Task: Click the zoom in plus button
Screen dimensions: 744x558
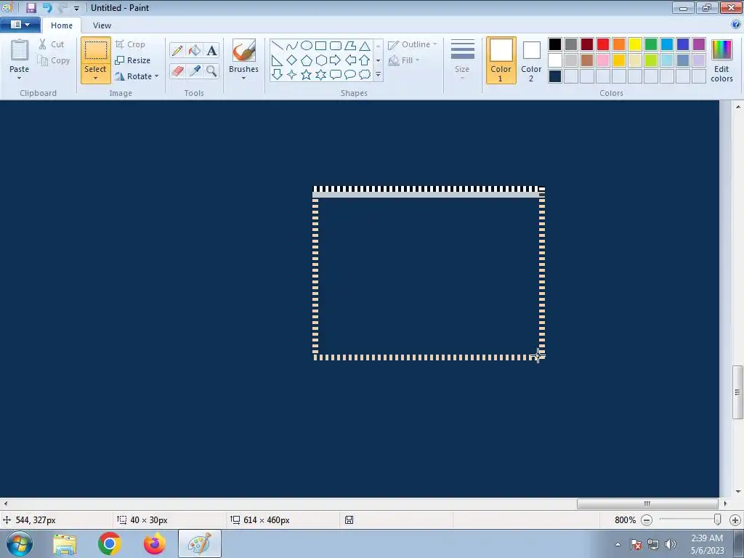Action: coord(735,520)
